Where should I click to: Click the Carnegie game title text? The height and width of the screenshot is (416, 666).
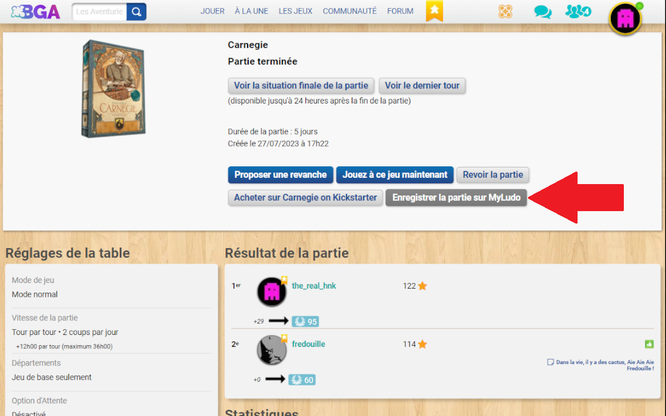pyautogui.click(x=248, y=45)
